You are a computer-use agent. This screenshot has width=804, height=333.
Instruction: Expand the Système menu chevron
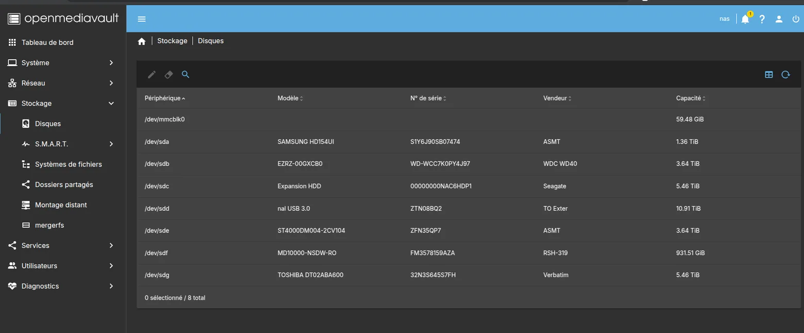click(x=111, y=62)
